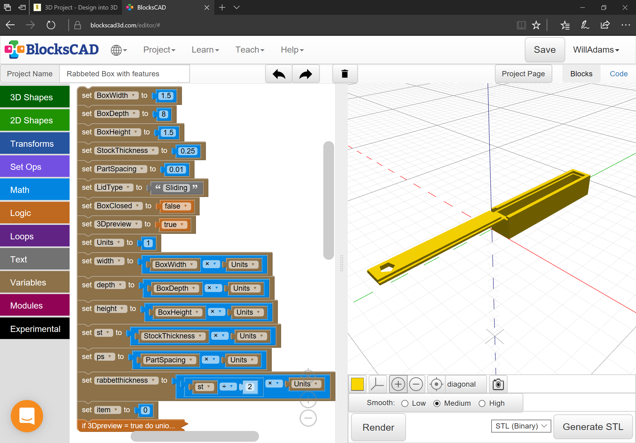Edit the BoxDepth value 8

pos(164,114)
